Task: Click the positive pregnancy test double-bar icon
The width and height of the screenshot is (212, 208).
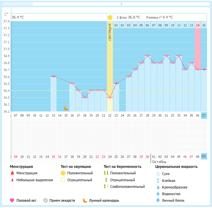Action: [x=106, y=173]
